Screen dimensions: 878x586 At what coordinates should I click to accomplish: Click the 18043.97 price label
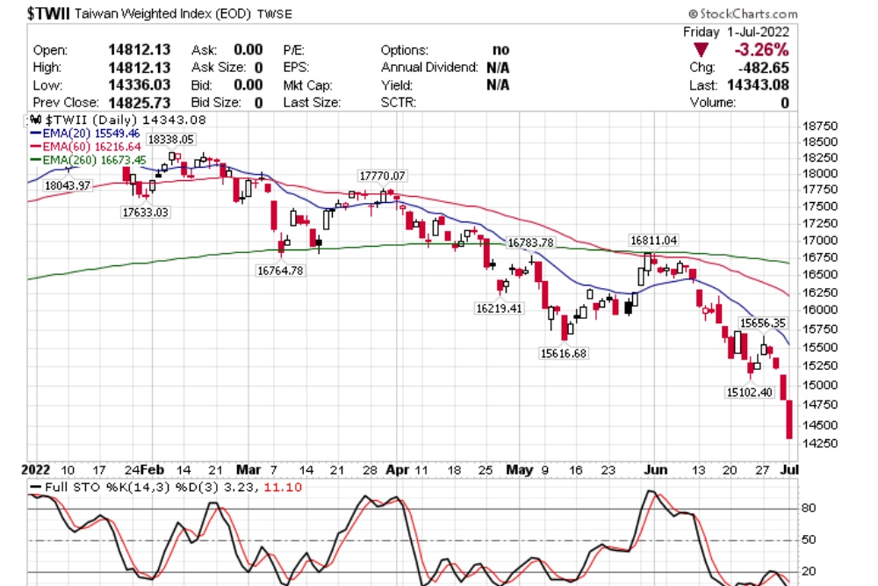[x=68, y=185]
